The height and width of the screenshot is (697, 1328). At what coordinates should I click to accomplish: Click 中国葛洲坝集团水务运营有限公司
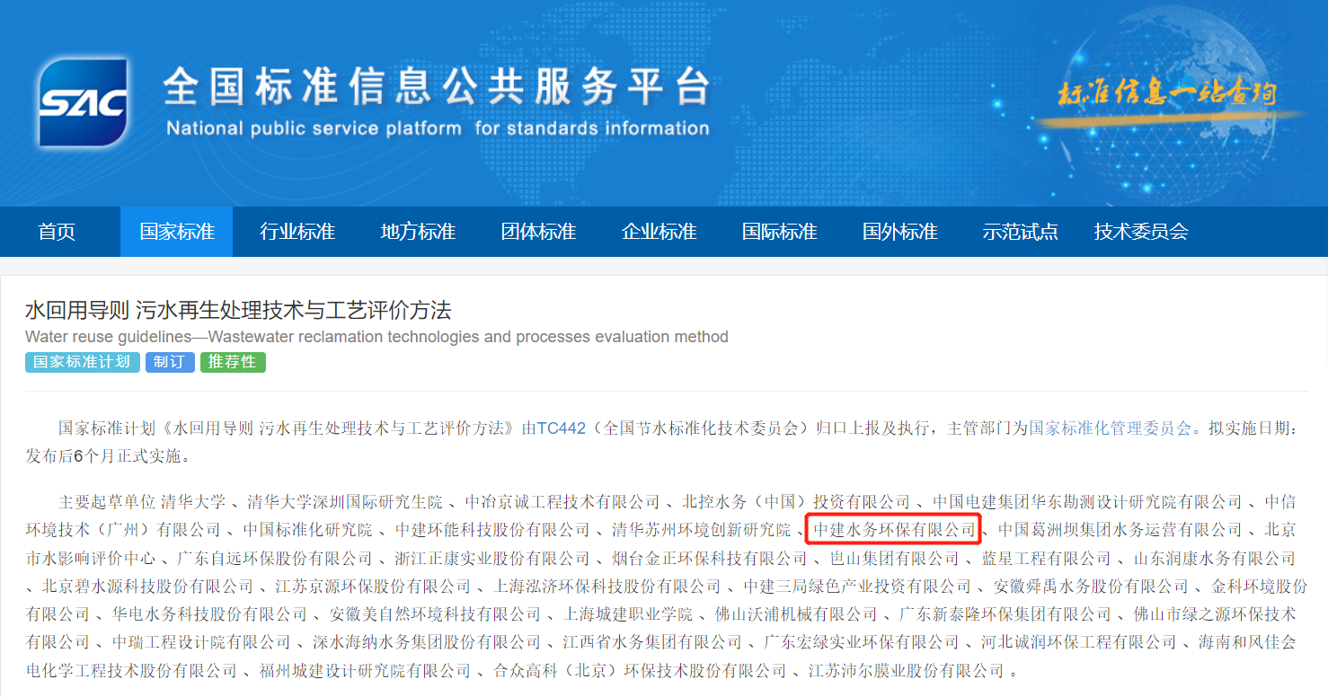pos(1120,530)
